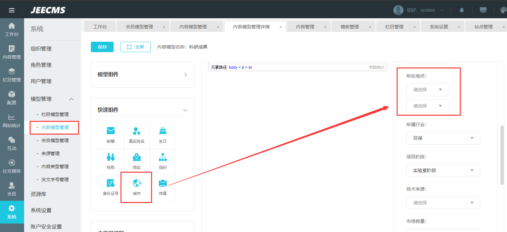Open the 工作台 sidebar icon
Screen dimensions: 507x232
(x=12, y=29)
